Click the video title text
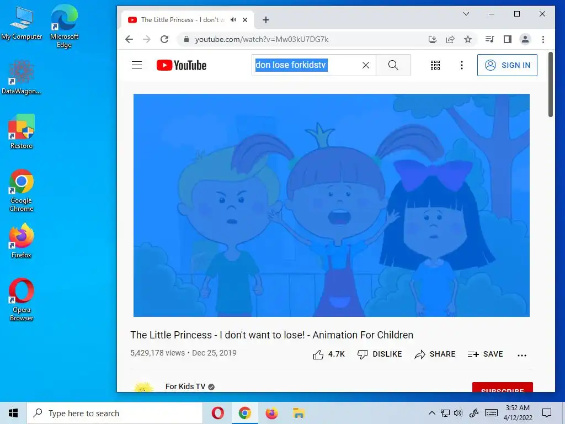The height and width of the screenshot is (424, 565). click(x=271, y=335)
